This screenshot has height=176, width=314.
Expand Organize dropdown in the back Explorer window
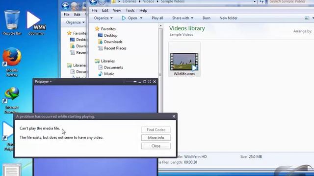tap(76, 22)
